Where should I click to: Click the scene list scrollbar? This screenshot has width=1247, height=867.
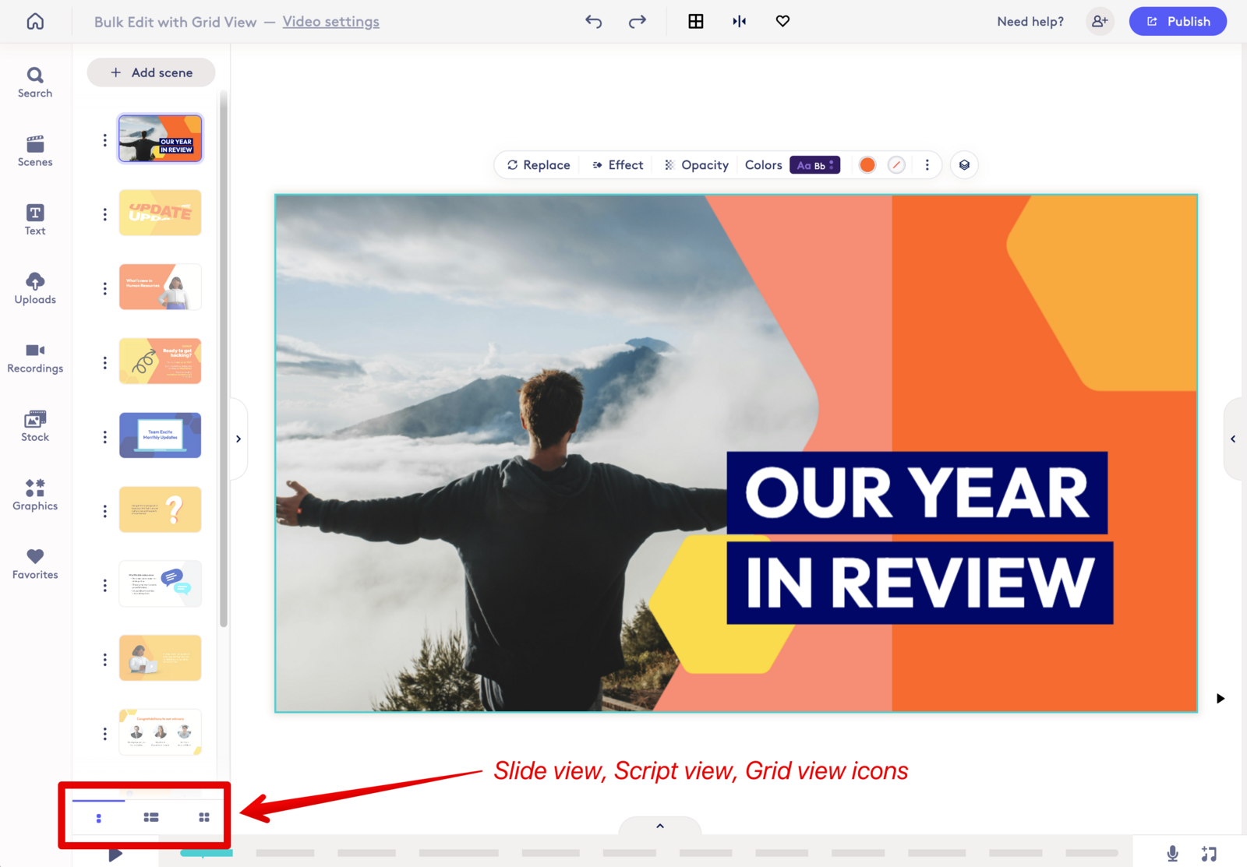pos(224,360)
